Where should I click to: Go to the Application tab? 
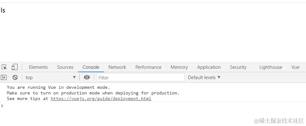(209, 67)
